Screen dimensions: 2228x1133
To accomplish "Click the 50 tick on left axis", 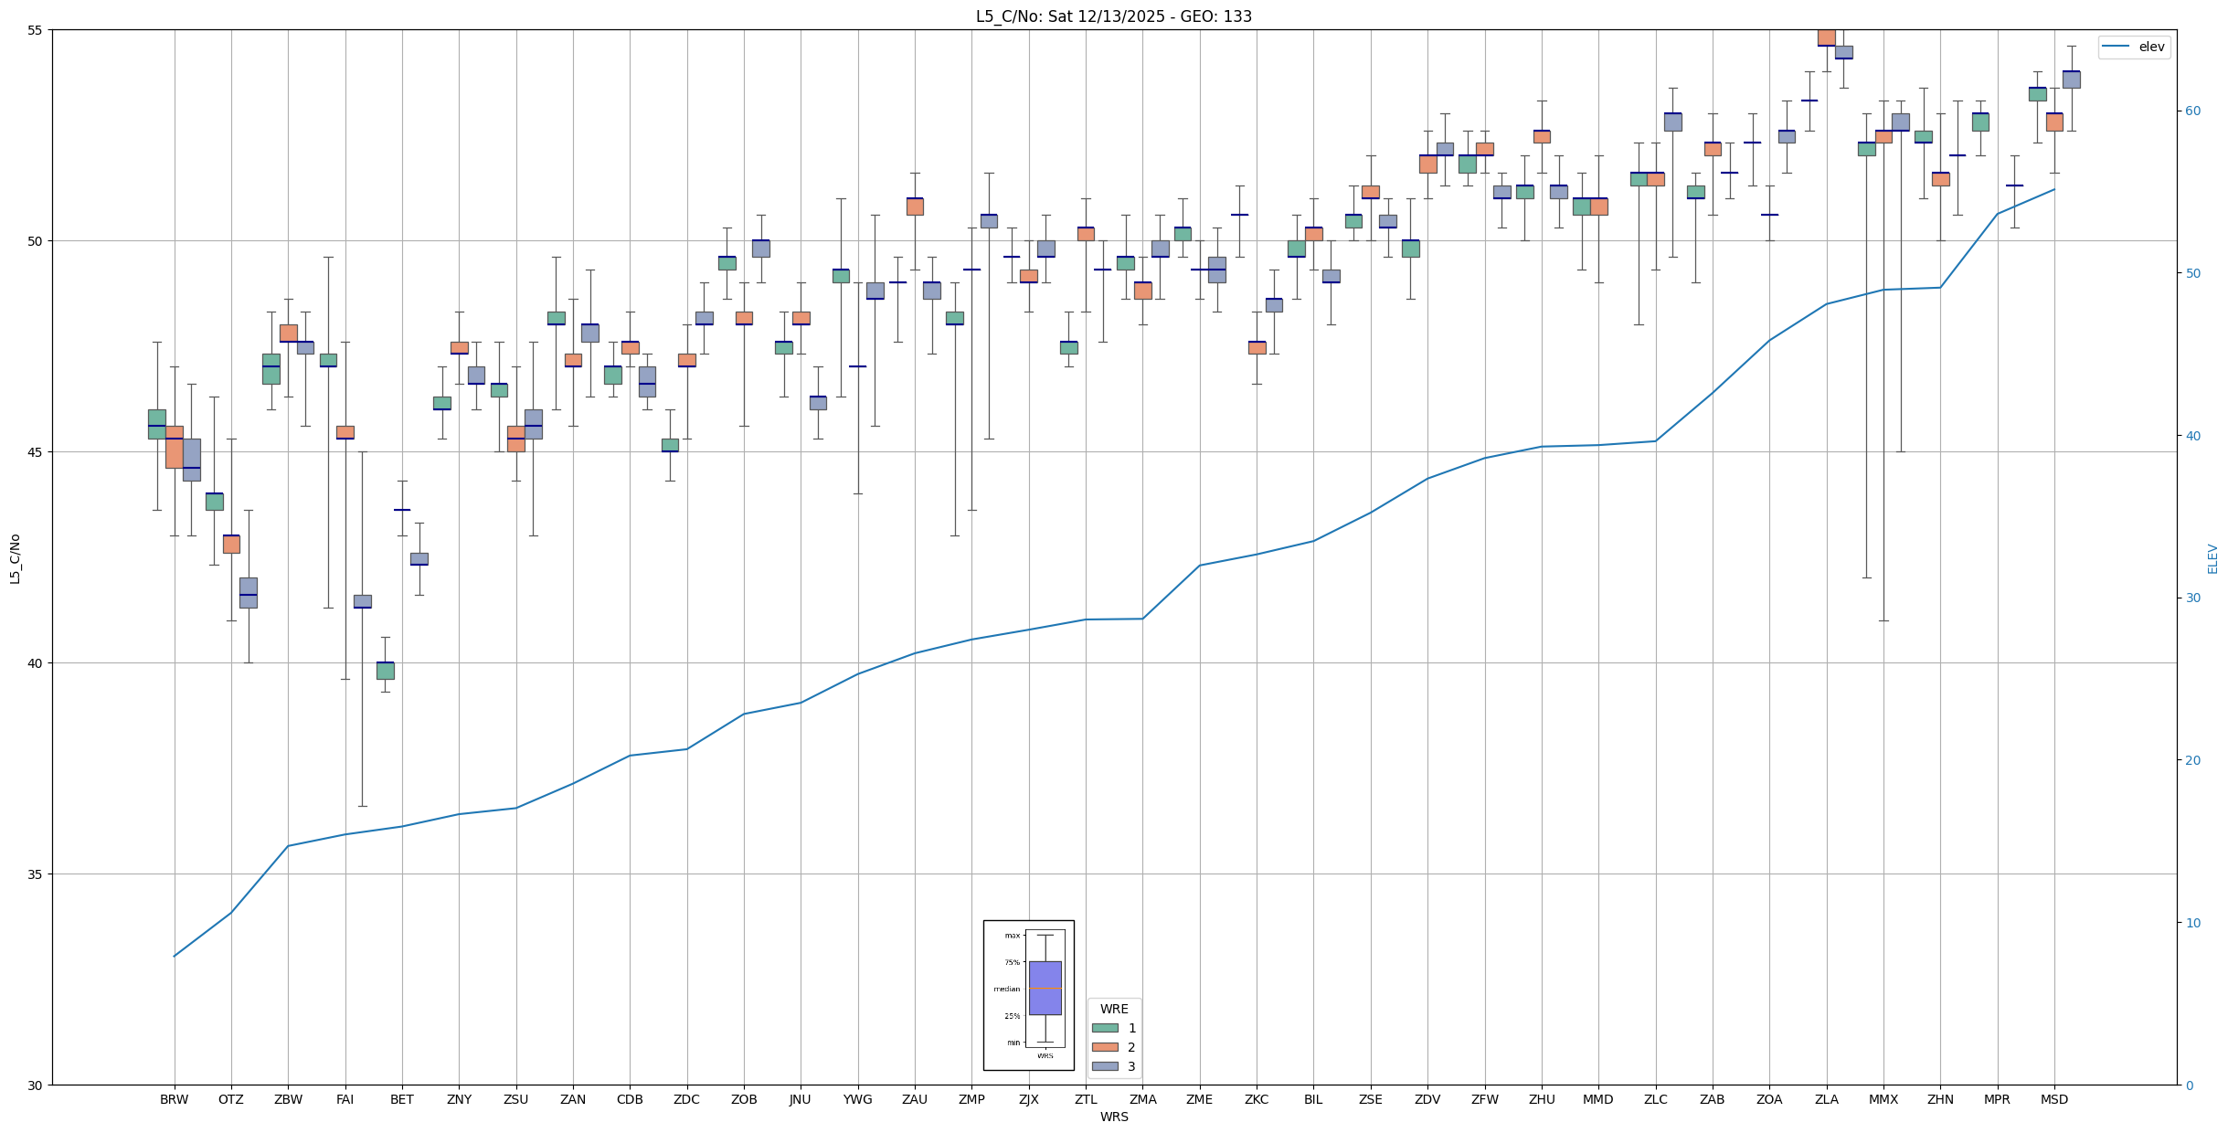I will [x=37, y=241].
